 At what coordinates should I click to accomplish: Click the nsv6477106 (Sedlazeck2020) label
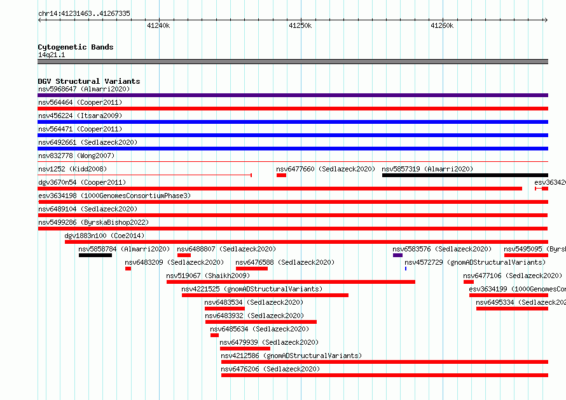point(513,276)
